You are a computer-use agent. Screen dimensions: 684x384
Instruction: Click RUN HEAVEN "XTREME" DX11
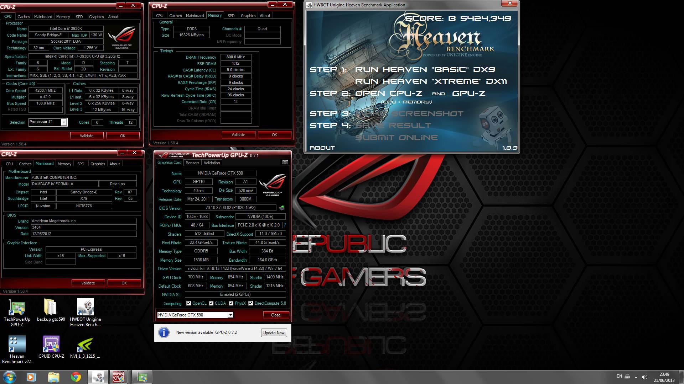[x=431, y=81]
